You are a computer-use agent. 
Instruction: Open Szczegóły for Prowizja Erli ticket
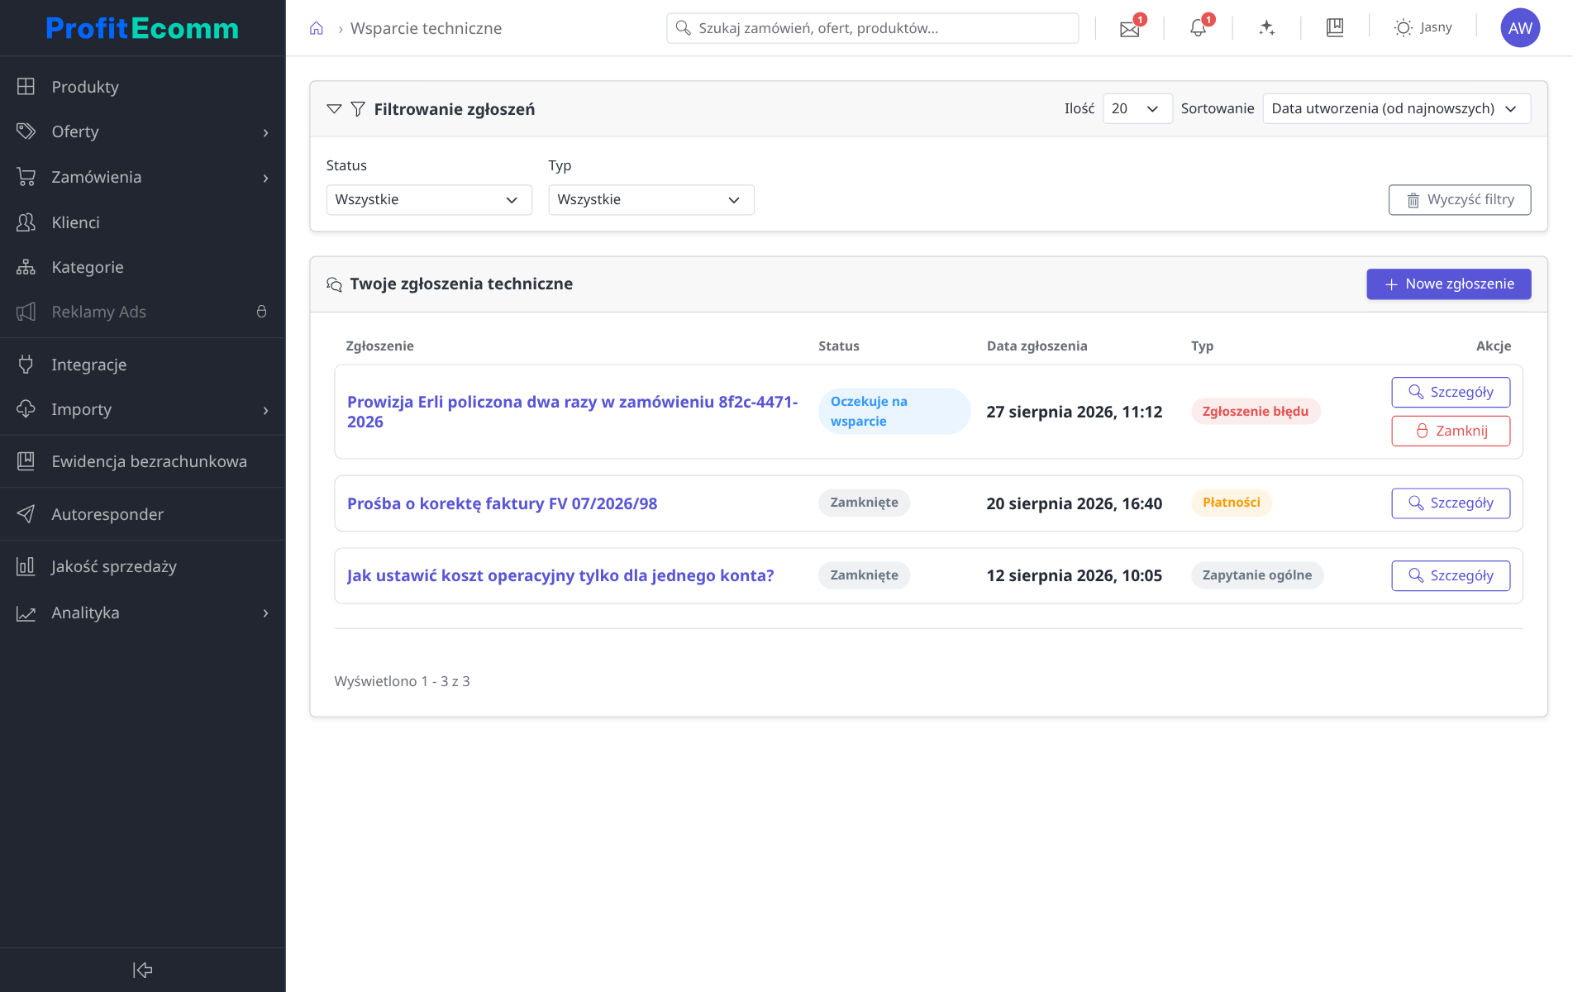coord(1451,392)
